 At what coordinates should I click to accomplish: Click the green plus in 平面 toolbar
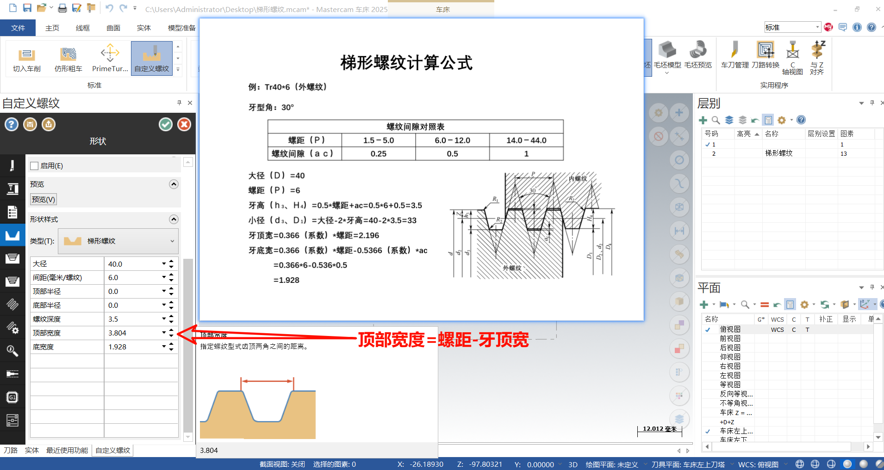704,305
